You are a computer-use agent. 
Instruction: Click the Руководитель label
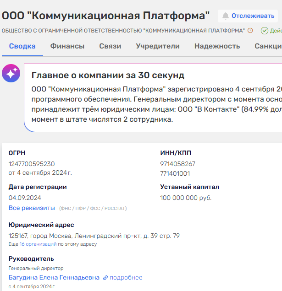tap(31, 259)
